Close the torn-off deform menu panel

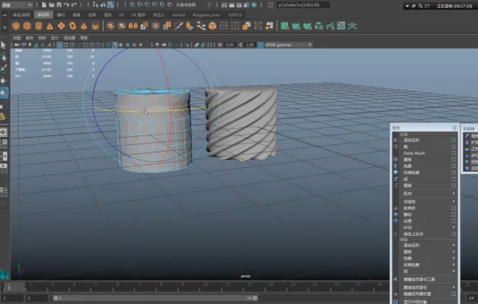pos(454,128)
